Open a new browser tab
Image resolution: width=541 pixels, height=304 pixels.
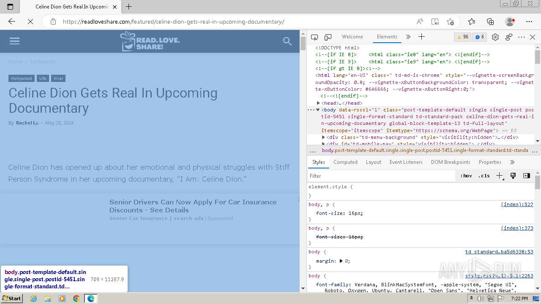click(x=129, y=6)
